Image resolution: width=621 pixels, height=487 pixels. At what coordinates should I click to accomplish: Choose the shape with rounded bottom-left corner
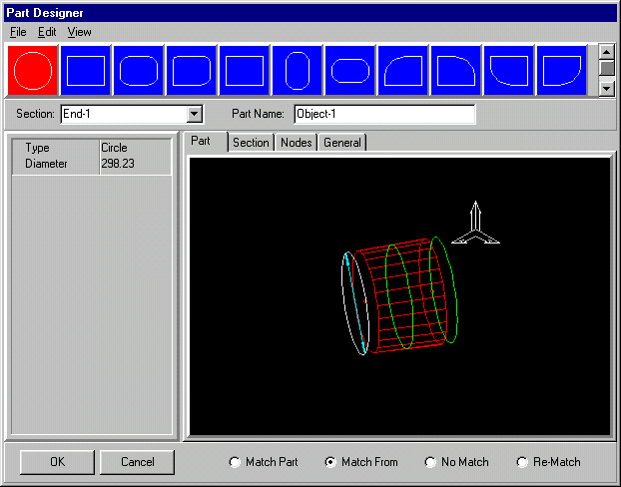pyautogui.click(x=509, y=71)
